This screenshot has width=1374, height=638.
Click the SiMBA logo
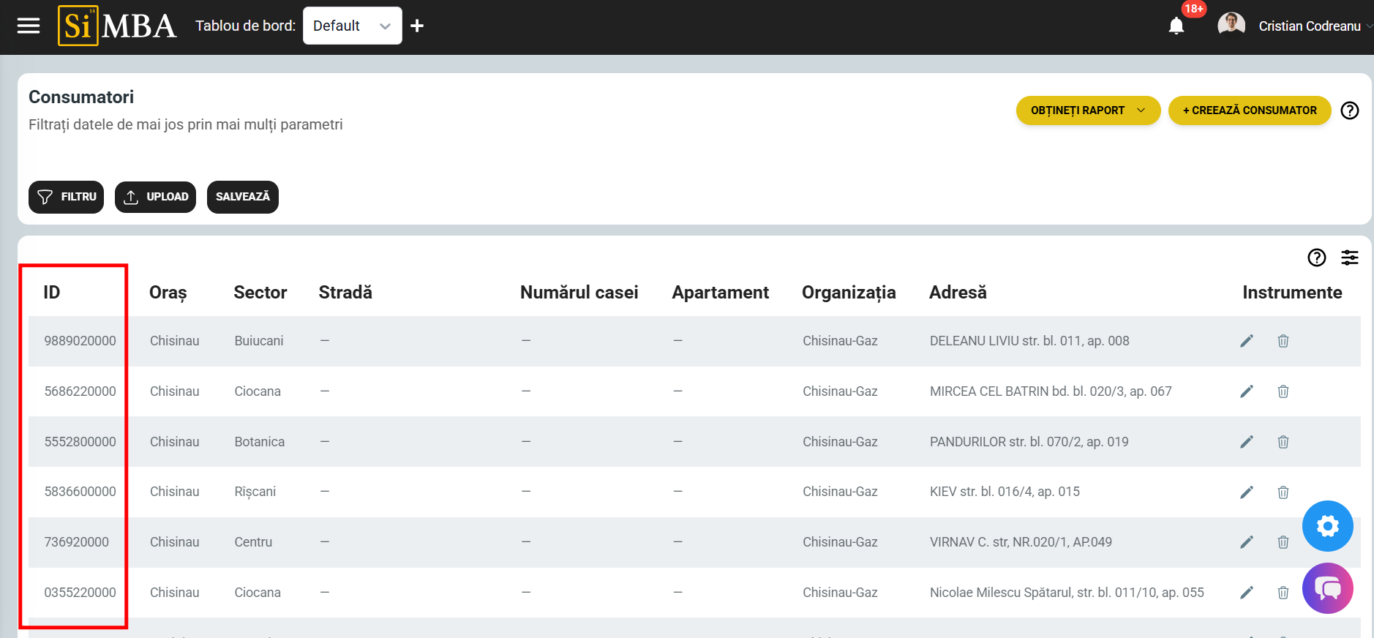117,26
